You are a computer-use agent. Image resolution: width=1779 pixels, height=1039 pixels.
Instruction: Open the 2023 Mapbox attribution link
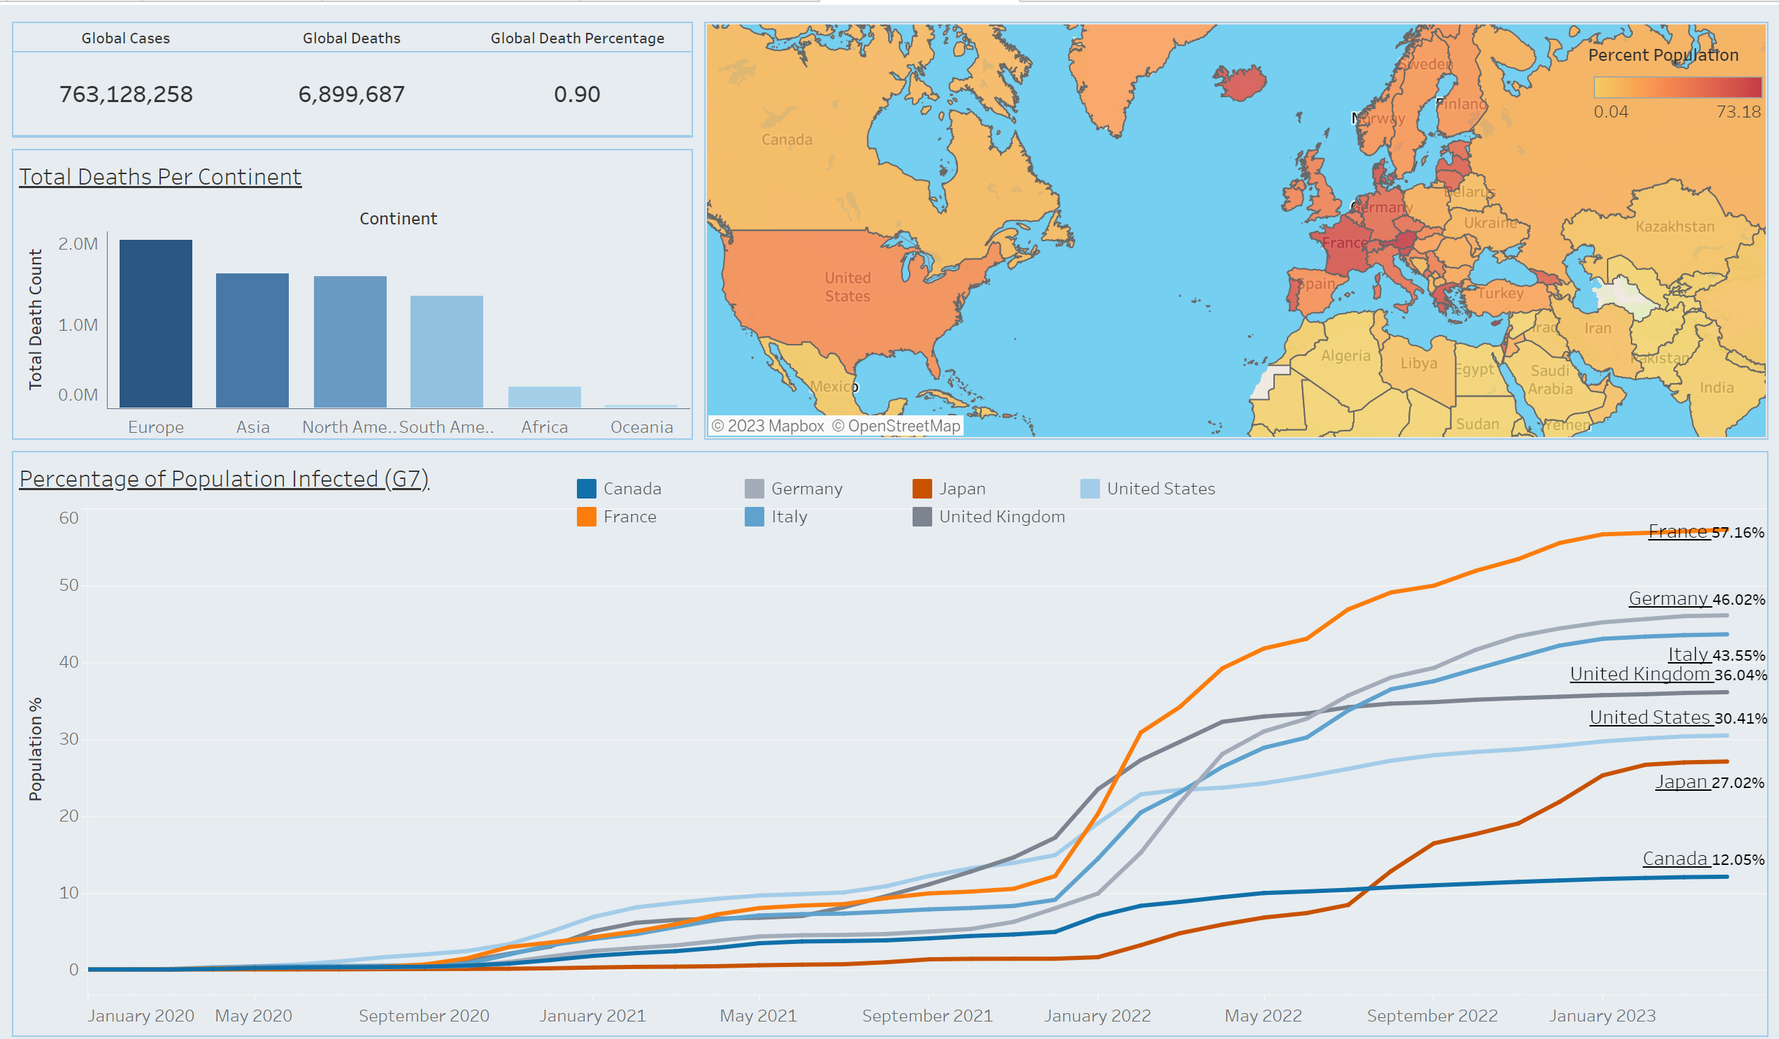[x=767, y=426]
